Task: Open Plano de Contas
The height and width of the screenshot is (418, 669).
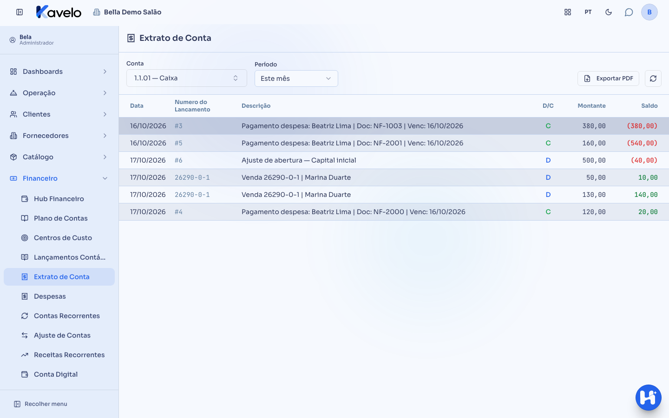Action: point(59,218)
